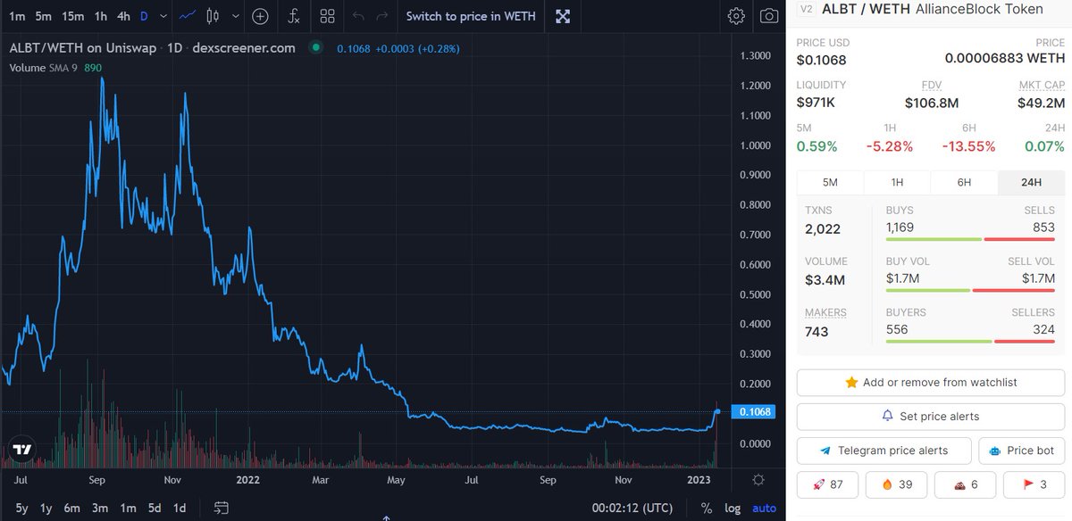This screenshot has width=1072, height=521.
Task: Click the poop reaction with 6
Action: click(965, 484)
